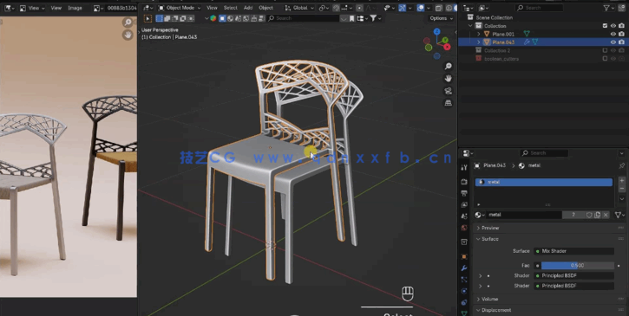The height and width of the screenshot is (316, 629).
Task: Open the outliner filter dropdown
Action: click(x=608, y=8)
